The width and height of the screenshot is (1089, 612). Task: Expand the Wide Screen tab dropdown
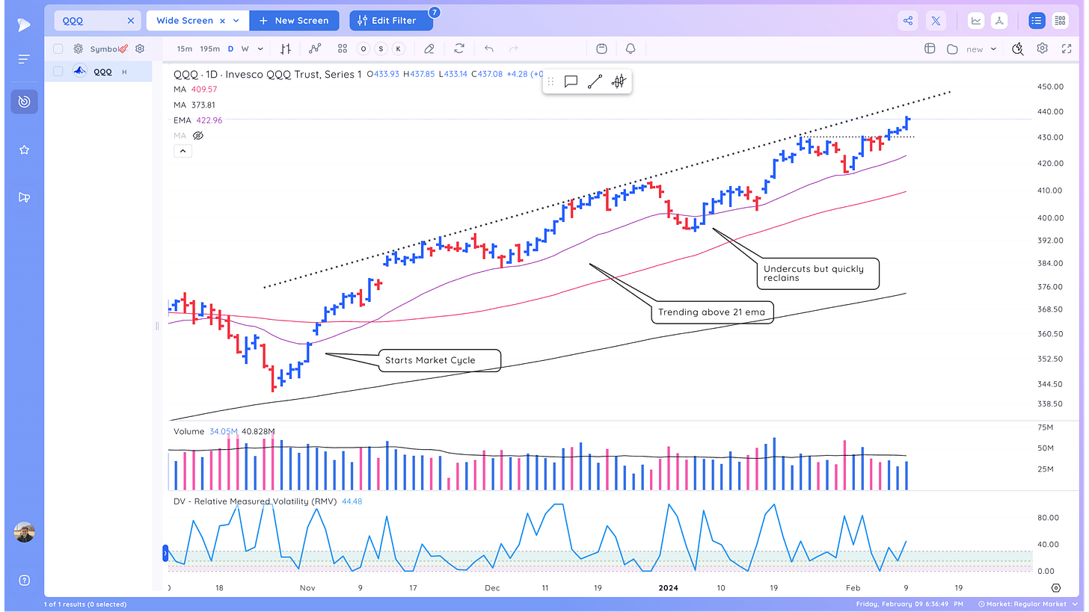pos(237,21)
